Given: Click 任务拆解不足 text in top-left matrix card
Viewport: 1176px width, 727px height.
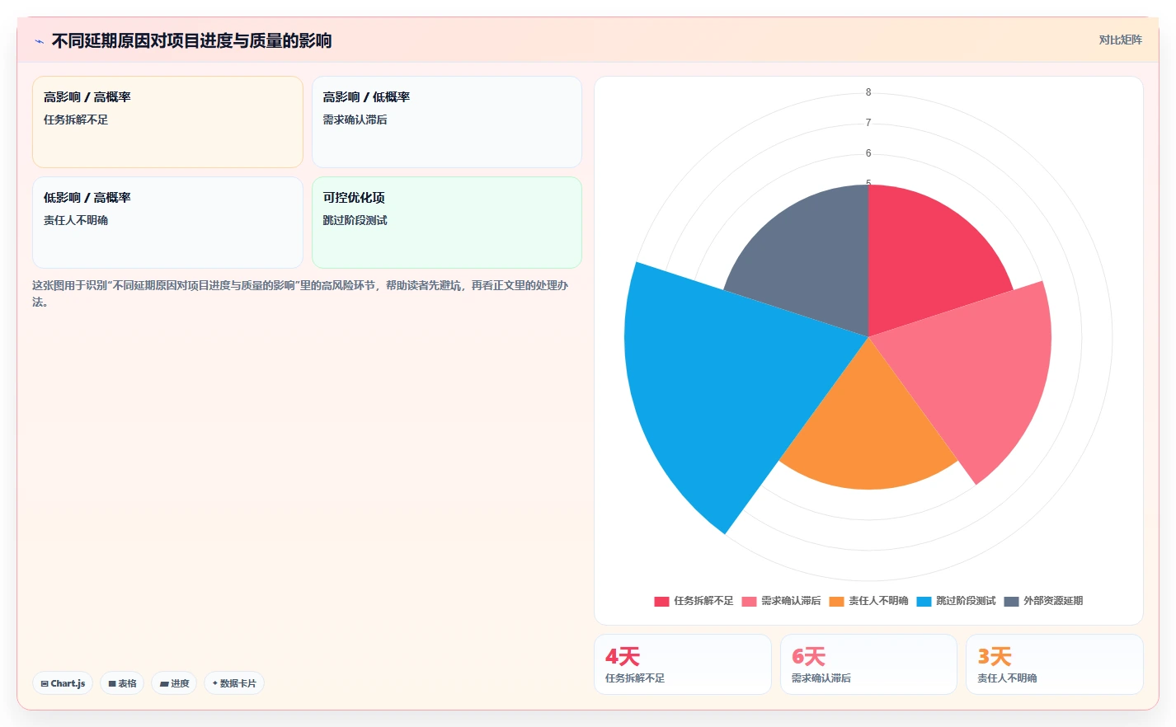Looking at the screenshot, I should (x=76, y=120).
